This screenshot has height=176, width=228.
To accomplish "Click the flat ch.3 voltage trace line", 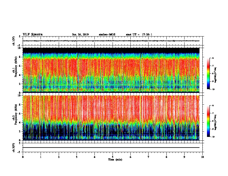I will (x=111, y=148).
